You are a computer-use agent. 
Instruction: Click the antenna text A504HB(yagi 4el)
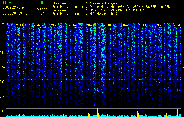coord(103,14)
